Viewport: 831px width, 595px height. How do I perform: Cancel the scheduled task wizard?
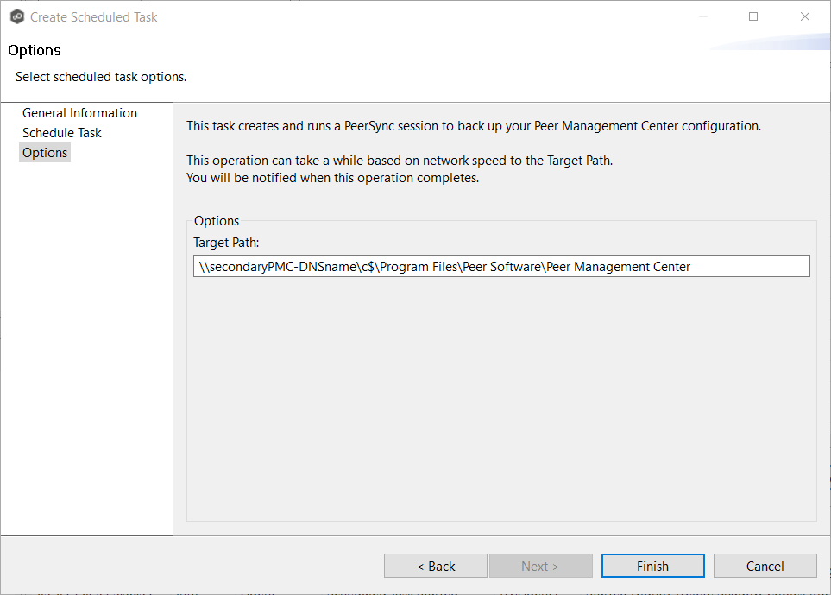coord(765,566)
